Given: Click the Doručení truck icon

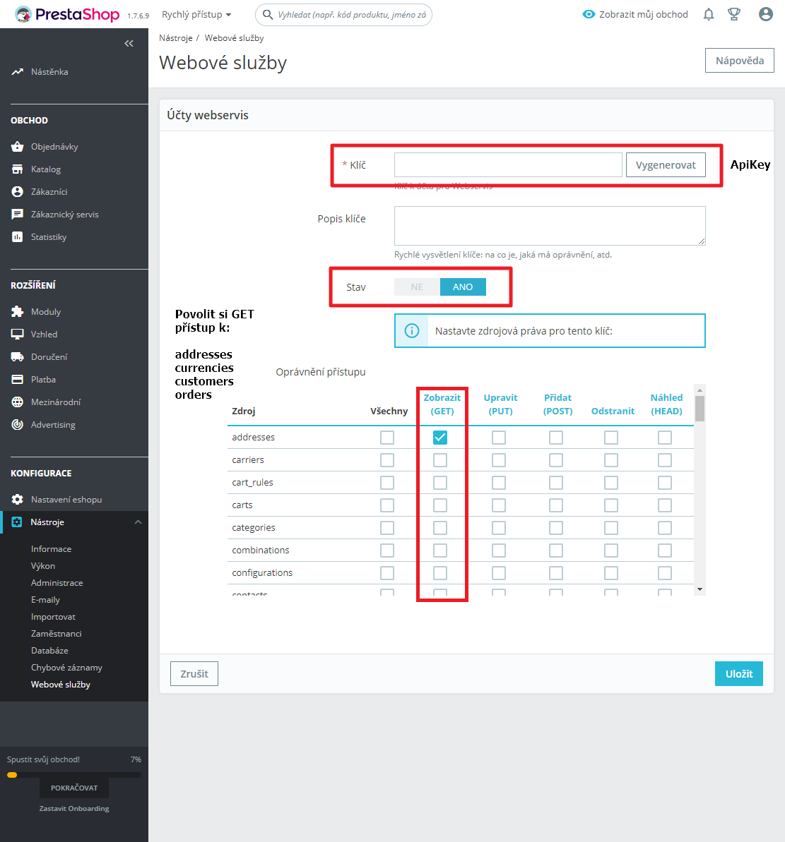Looking at the screenshot, I should pos(17,356).
